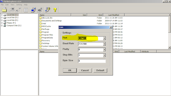Select the Local Disk (C:) tree item
Screen dimensions: 171x96
point(13,15)
